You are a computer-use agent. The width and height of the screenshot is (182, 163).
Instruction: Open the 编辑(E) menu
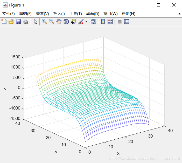(x=25, y=14)
